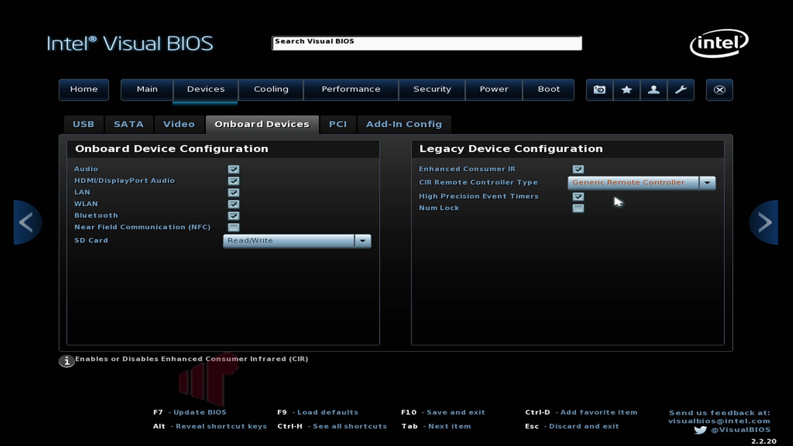793x446 pixels.
Task: Open the Boot menu
Action: [x=549, y=90]
